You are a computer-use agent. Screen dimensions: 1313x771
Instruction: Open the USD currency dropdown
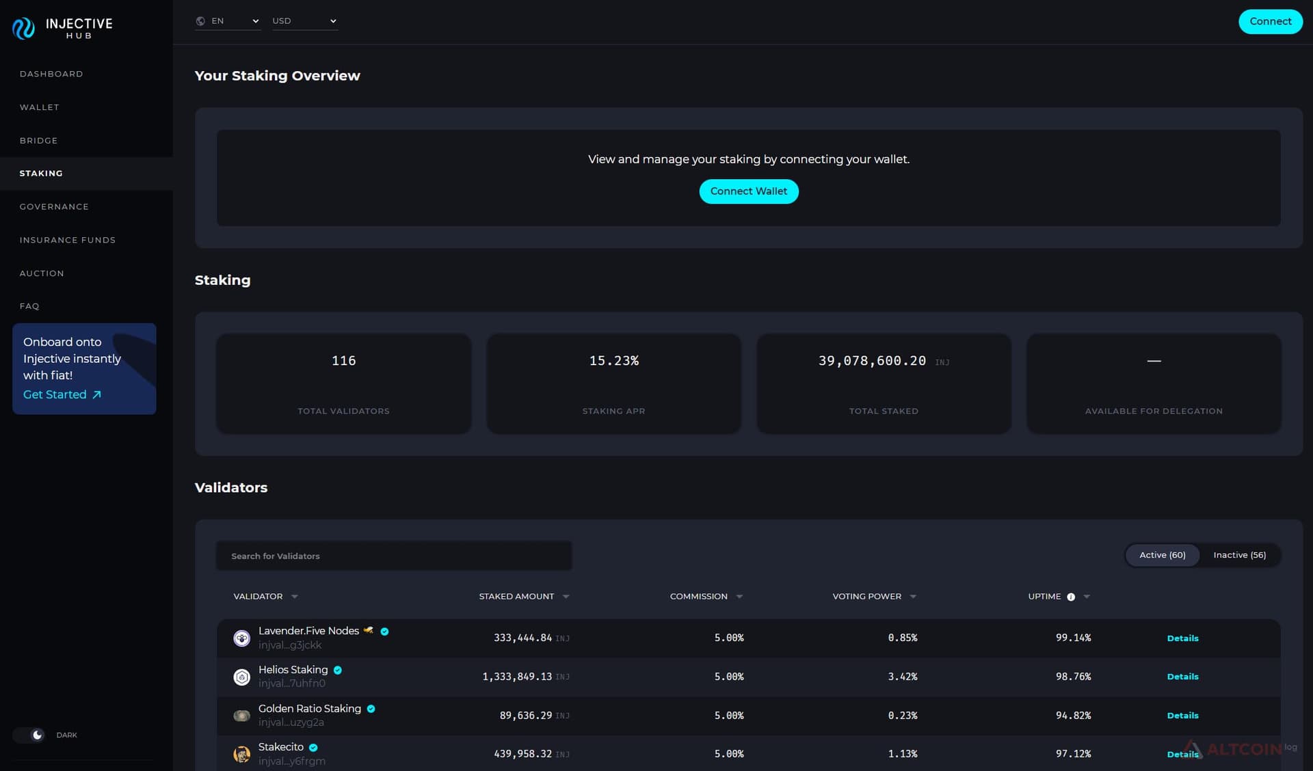(x=305, y=21)
